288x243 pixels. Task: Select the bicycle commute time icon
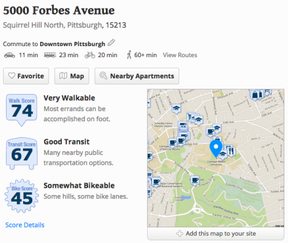[90, 55]
